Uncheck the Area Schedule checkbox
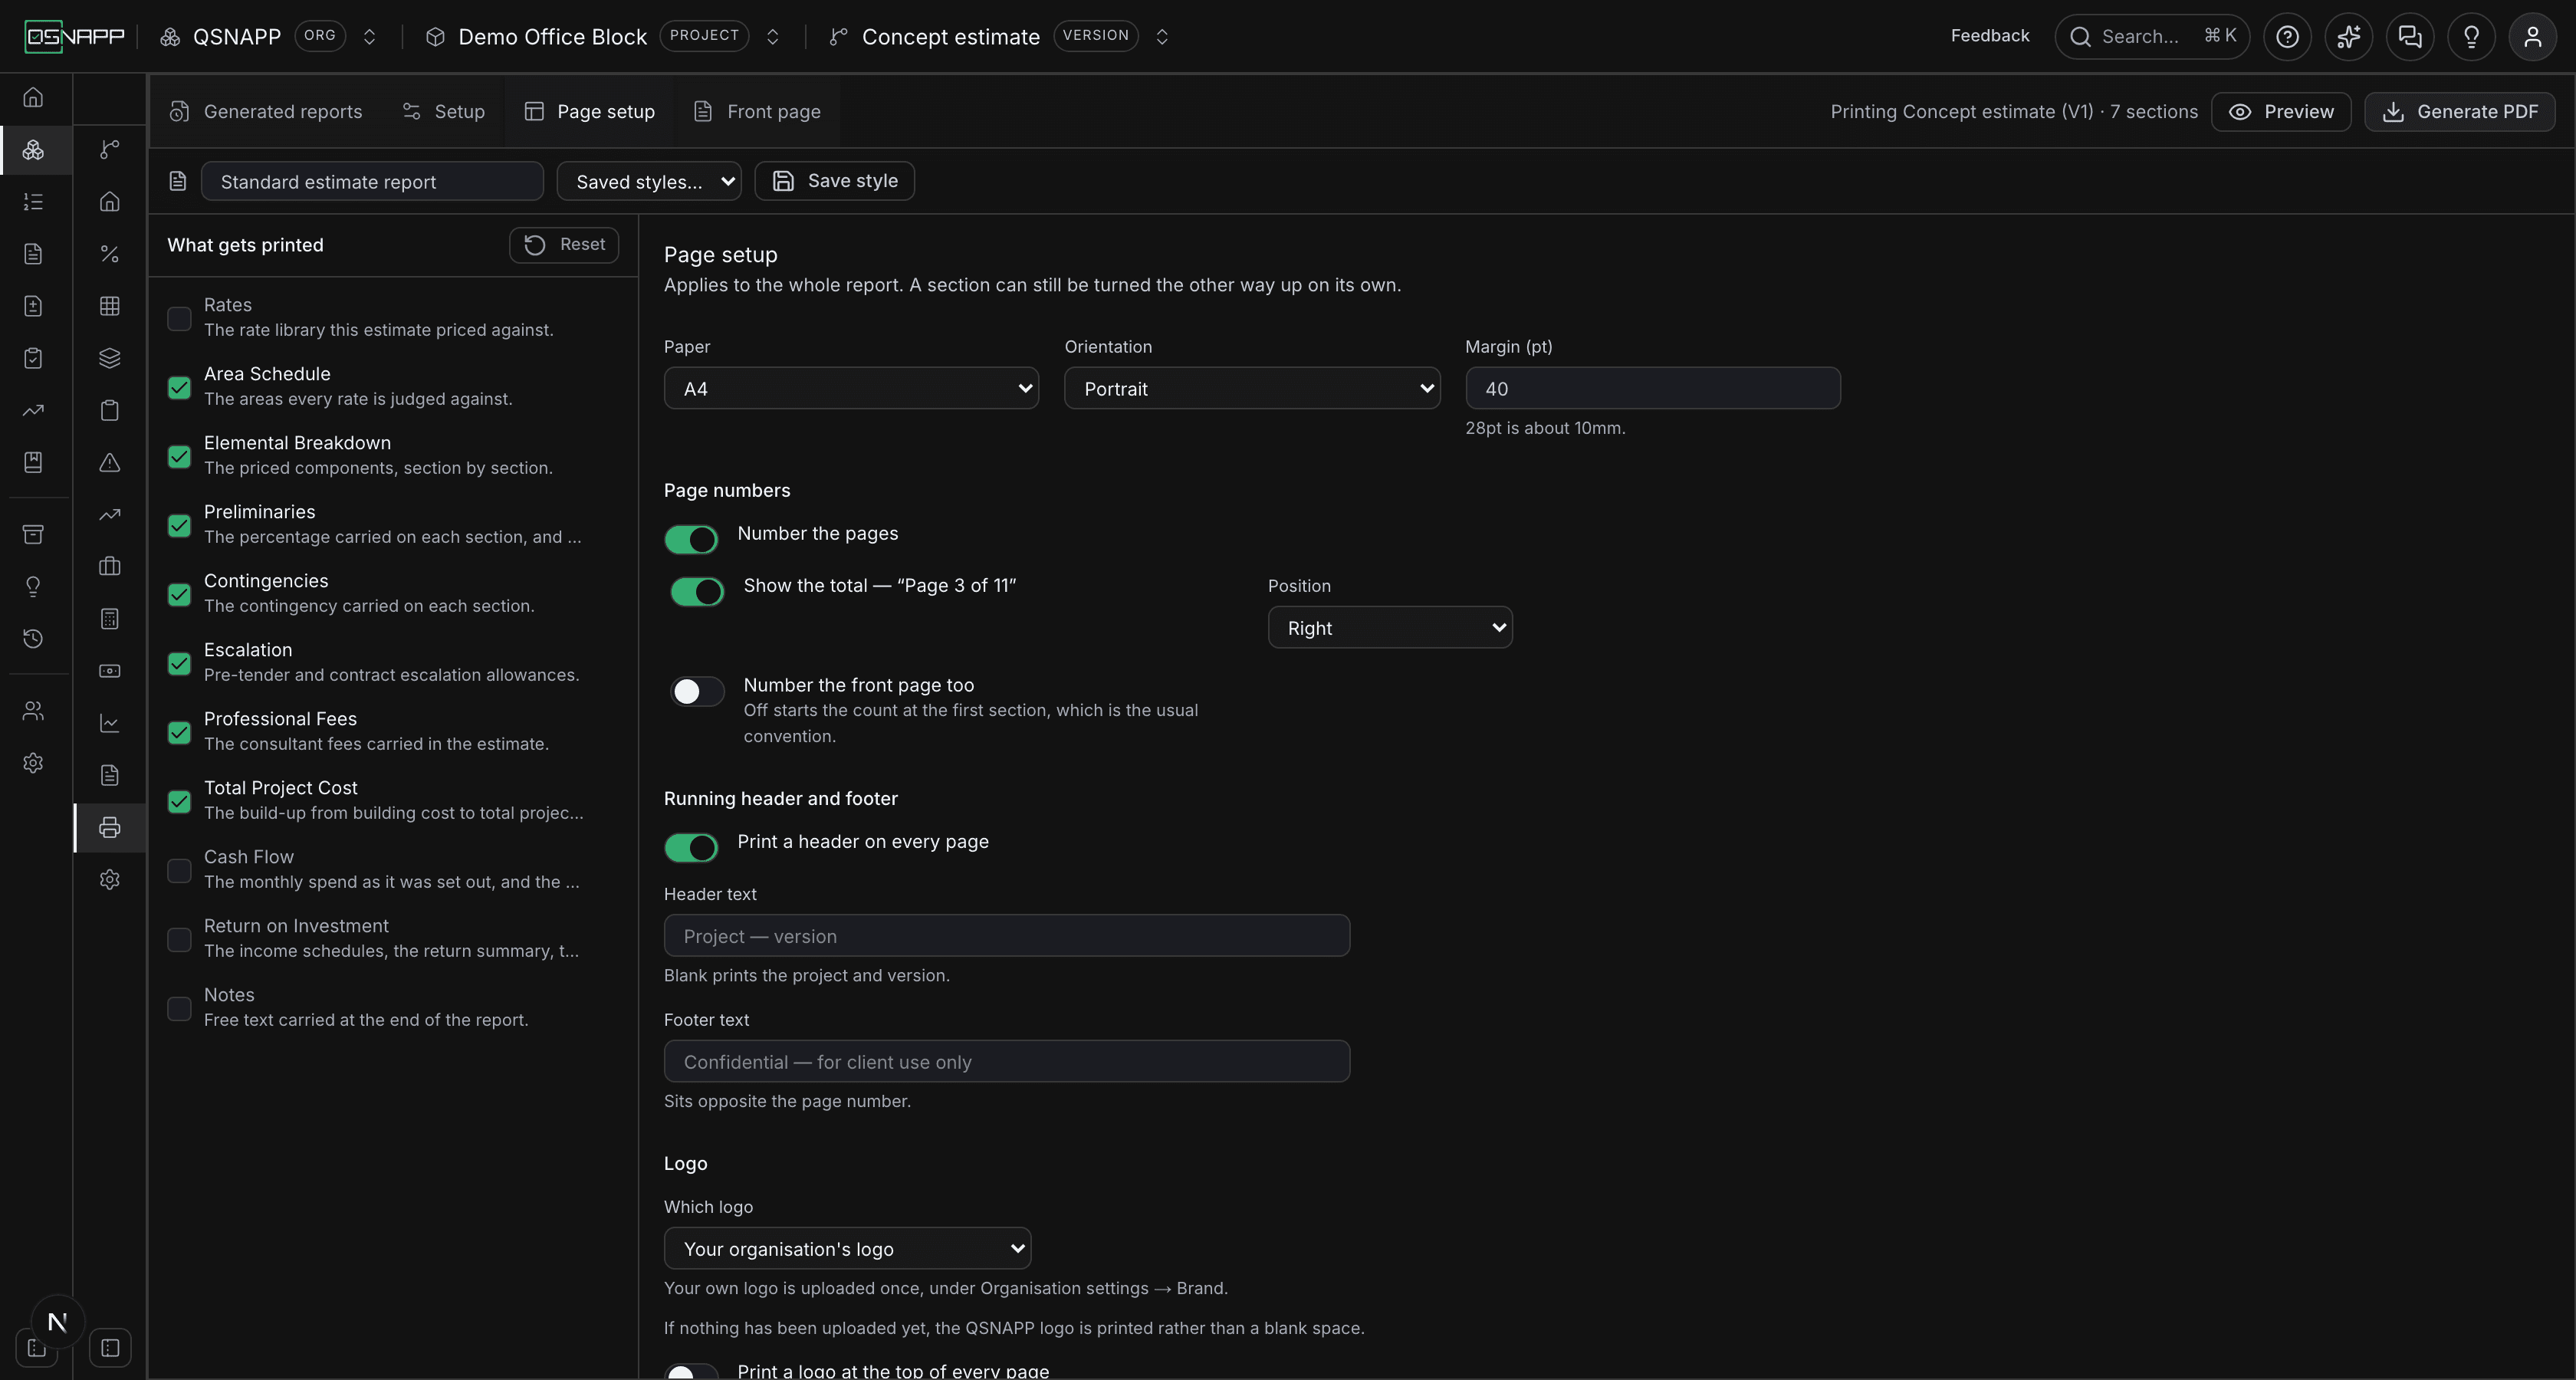Image resolution: width=2576 pixels, height=1380 pixels. [179, 387]
